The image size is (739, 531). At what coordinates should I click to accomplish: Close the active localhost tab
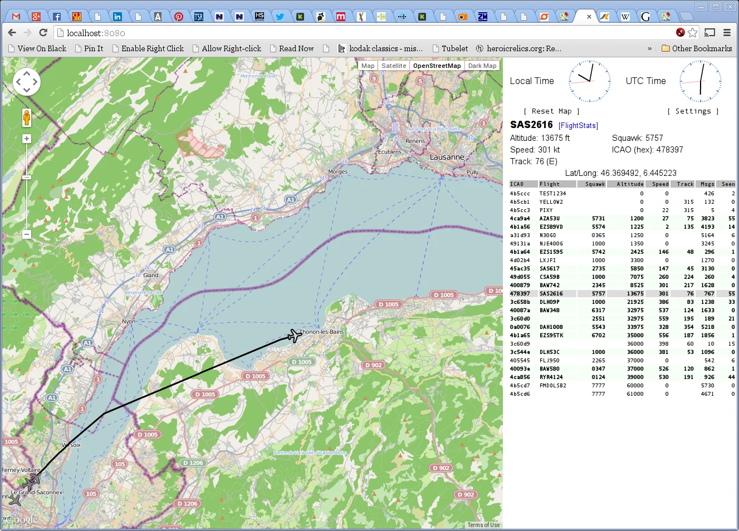point(589,17)
